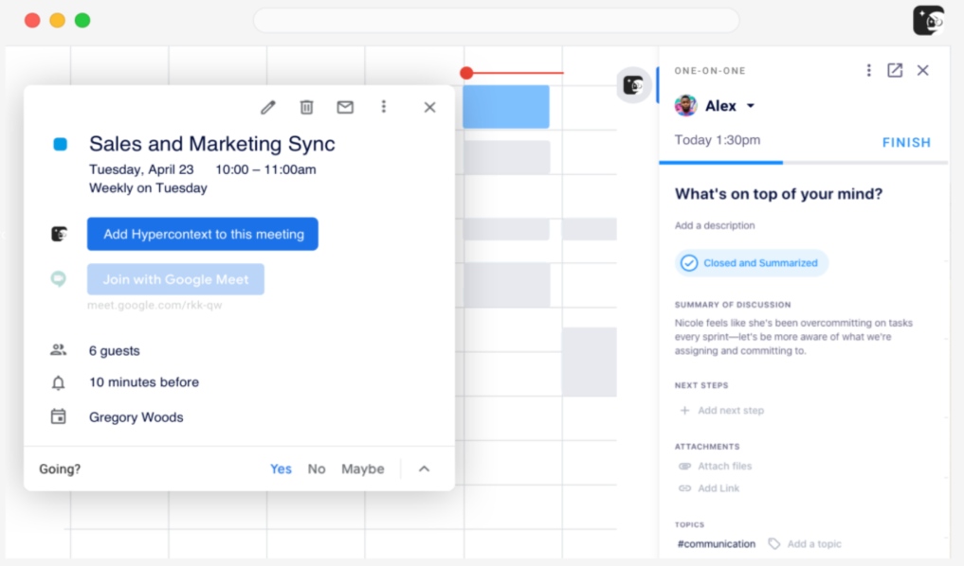The image size is (964, 566).
Task: Click the Hypercontext logo beside add button
Action: tap(59, 234)
